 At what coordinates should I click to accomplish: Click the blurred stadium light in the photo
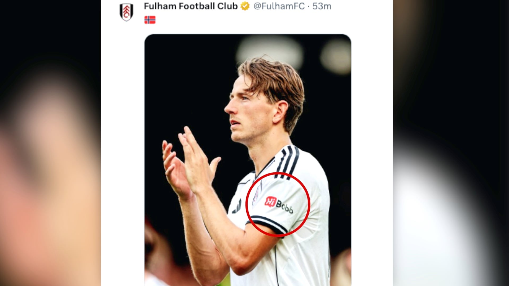269,50
